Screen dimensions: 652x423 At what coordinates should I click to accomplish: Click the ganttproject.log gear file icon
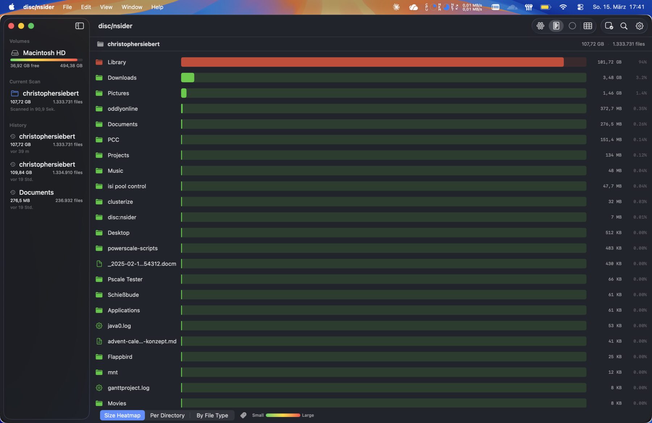tap(99, 388)
